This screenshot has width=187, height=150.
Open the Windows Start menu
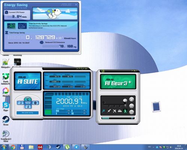pos(4,147)
